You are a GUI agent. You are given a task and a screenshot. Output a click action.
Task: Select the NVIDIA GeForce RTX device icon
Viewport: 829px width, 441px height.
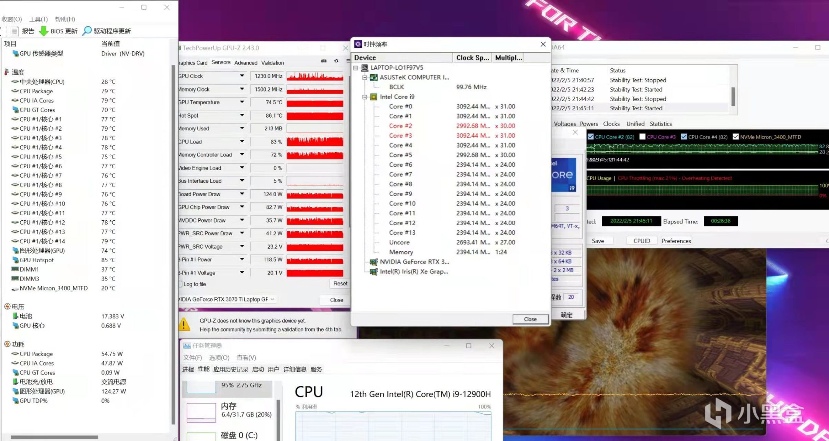[x=373, y=262]
